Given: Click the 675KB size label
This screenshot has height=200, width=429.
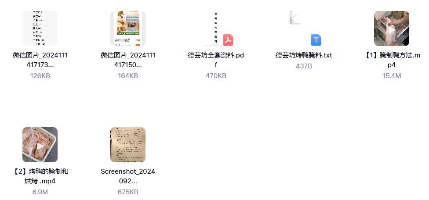Looking at the screenshot, I should pyautogui.click(x=128, y=192).
